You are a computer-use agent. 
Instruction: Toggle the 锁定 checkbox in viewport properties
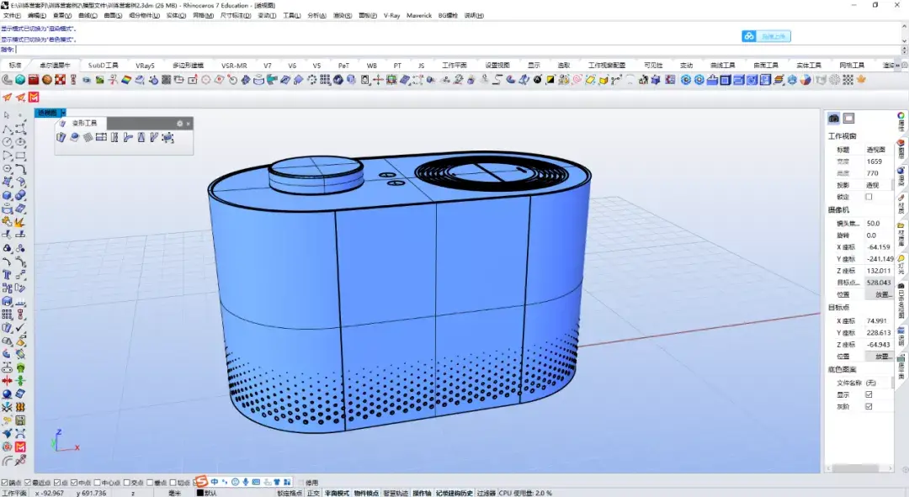point(869,197)
